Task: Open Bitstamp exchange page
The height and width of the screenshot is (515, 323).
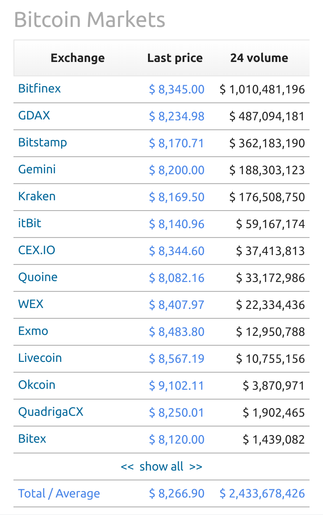Action: 43,142
